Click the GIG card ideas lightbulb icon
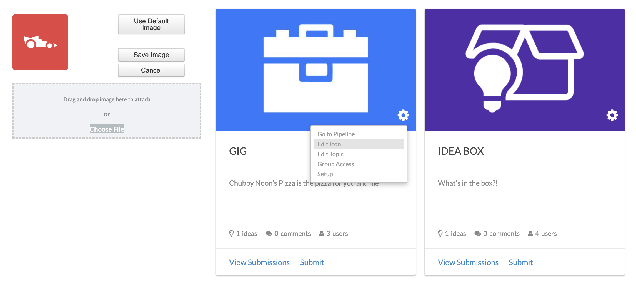The height and width of the screenshot is (281, 636). (x=231, y=233)
